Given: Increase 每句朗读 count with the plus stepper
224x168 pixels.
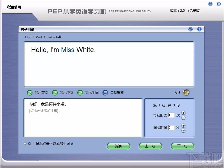Looking at the screenshot, I should [x=184, y=113].
